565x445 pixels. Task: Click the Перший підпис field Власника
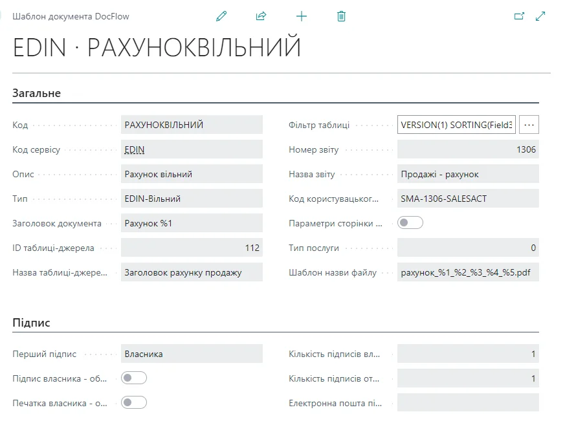pos(192,354)
